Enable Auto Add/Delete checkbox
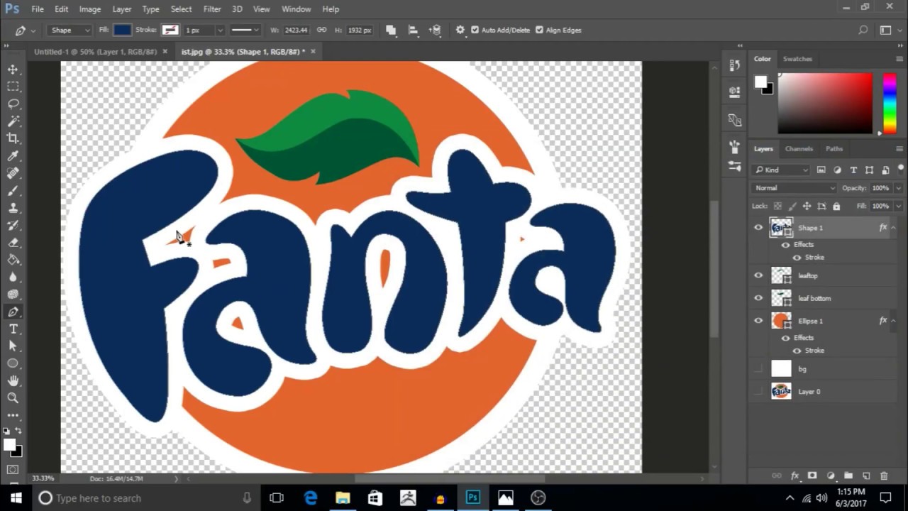Screen dimensions: 908x511 click(x=475, y=30)
